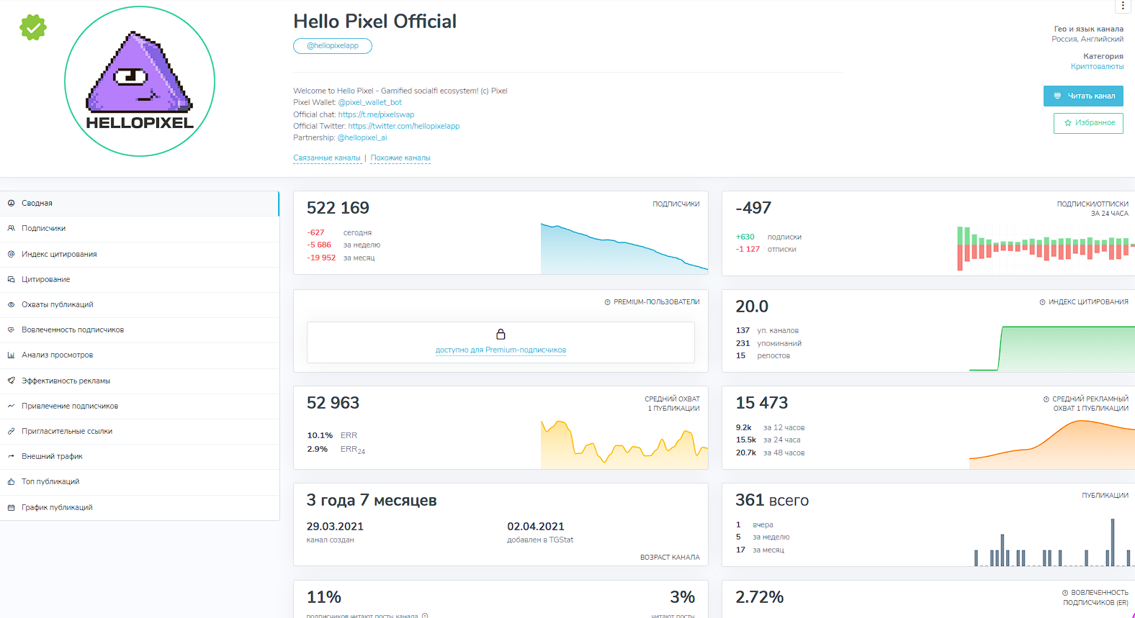Viewport: 1135px width, 618px height.
Task: Click the star icon on Избранное button
Action: click(x=1068, y=123)
